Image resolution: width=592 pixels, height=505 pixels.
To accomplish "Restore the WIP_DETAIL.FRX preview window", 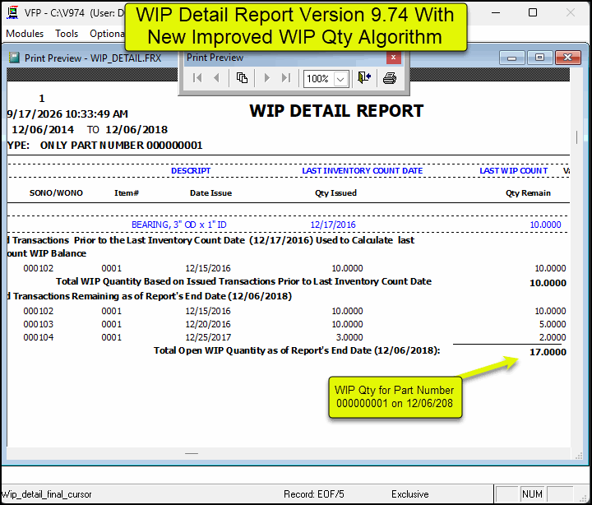I will coord(540,58).
